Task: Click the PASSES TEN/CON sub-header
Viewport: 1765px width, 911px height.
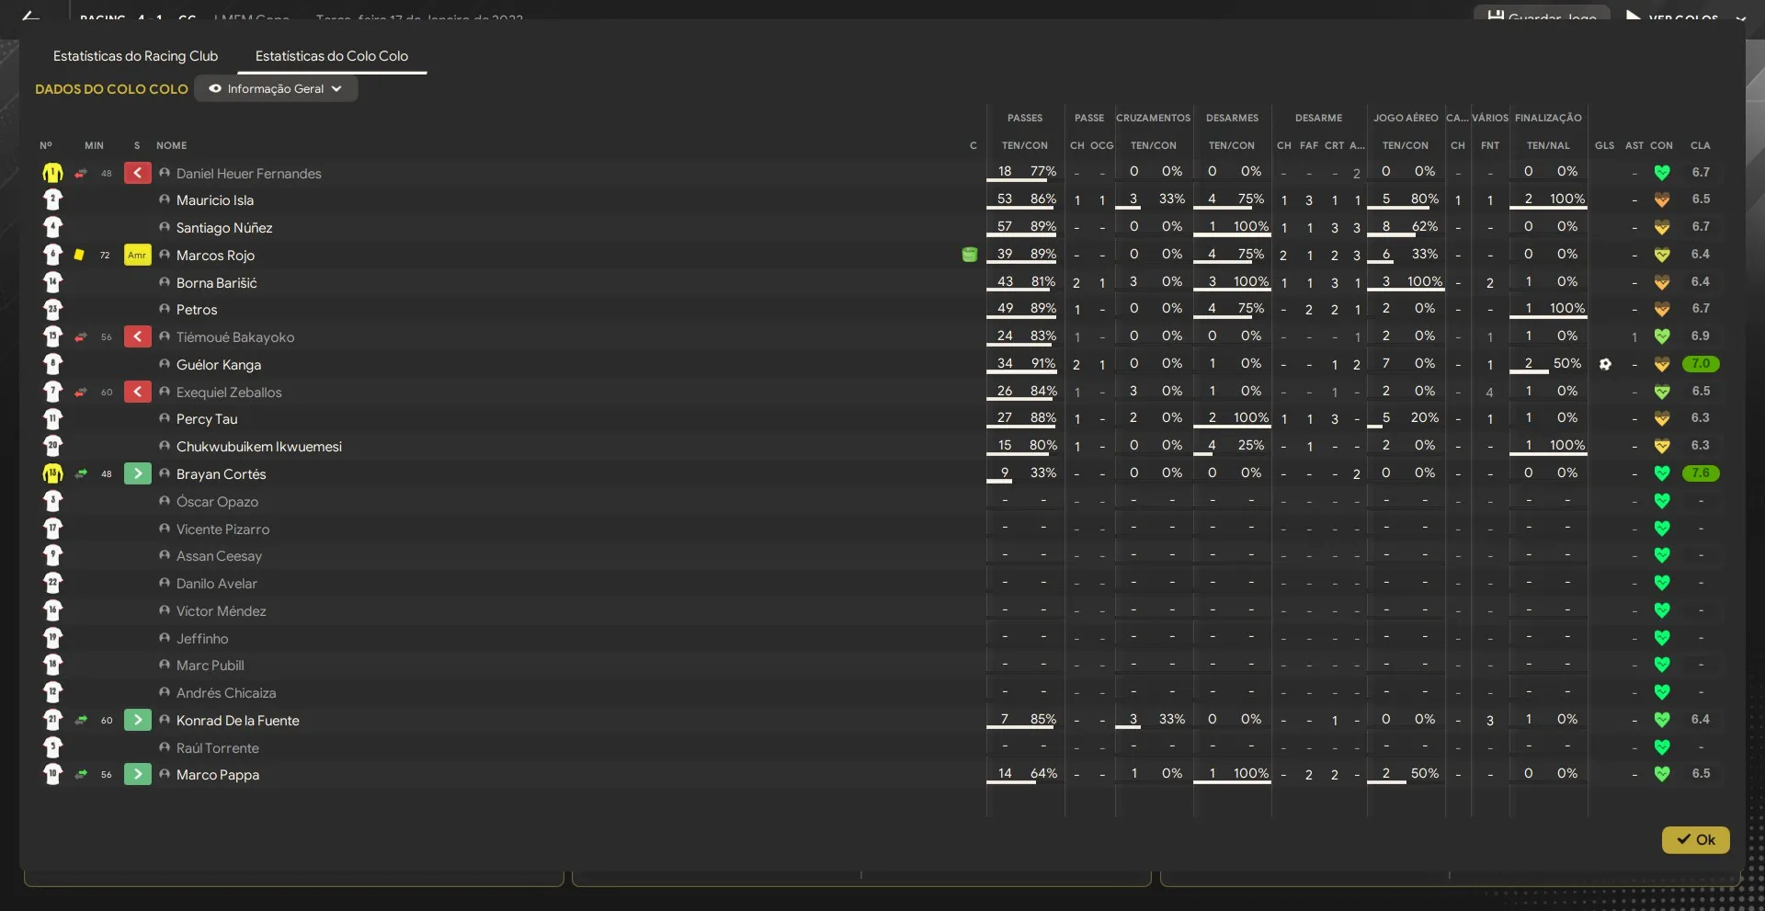Action: pyautogui.click(x=1025, y=145)
